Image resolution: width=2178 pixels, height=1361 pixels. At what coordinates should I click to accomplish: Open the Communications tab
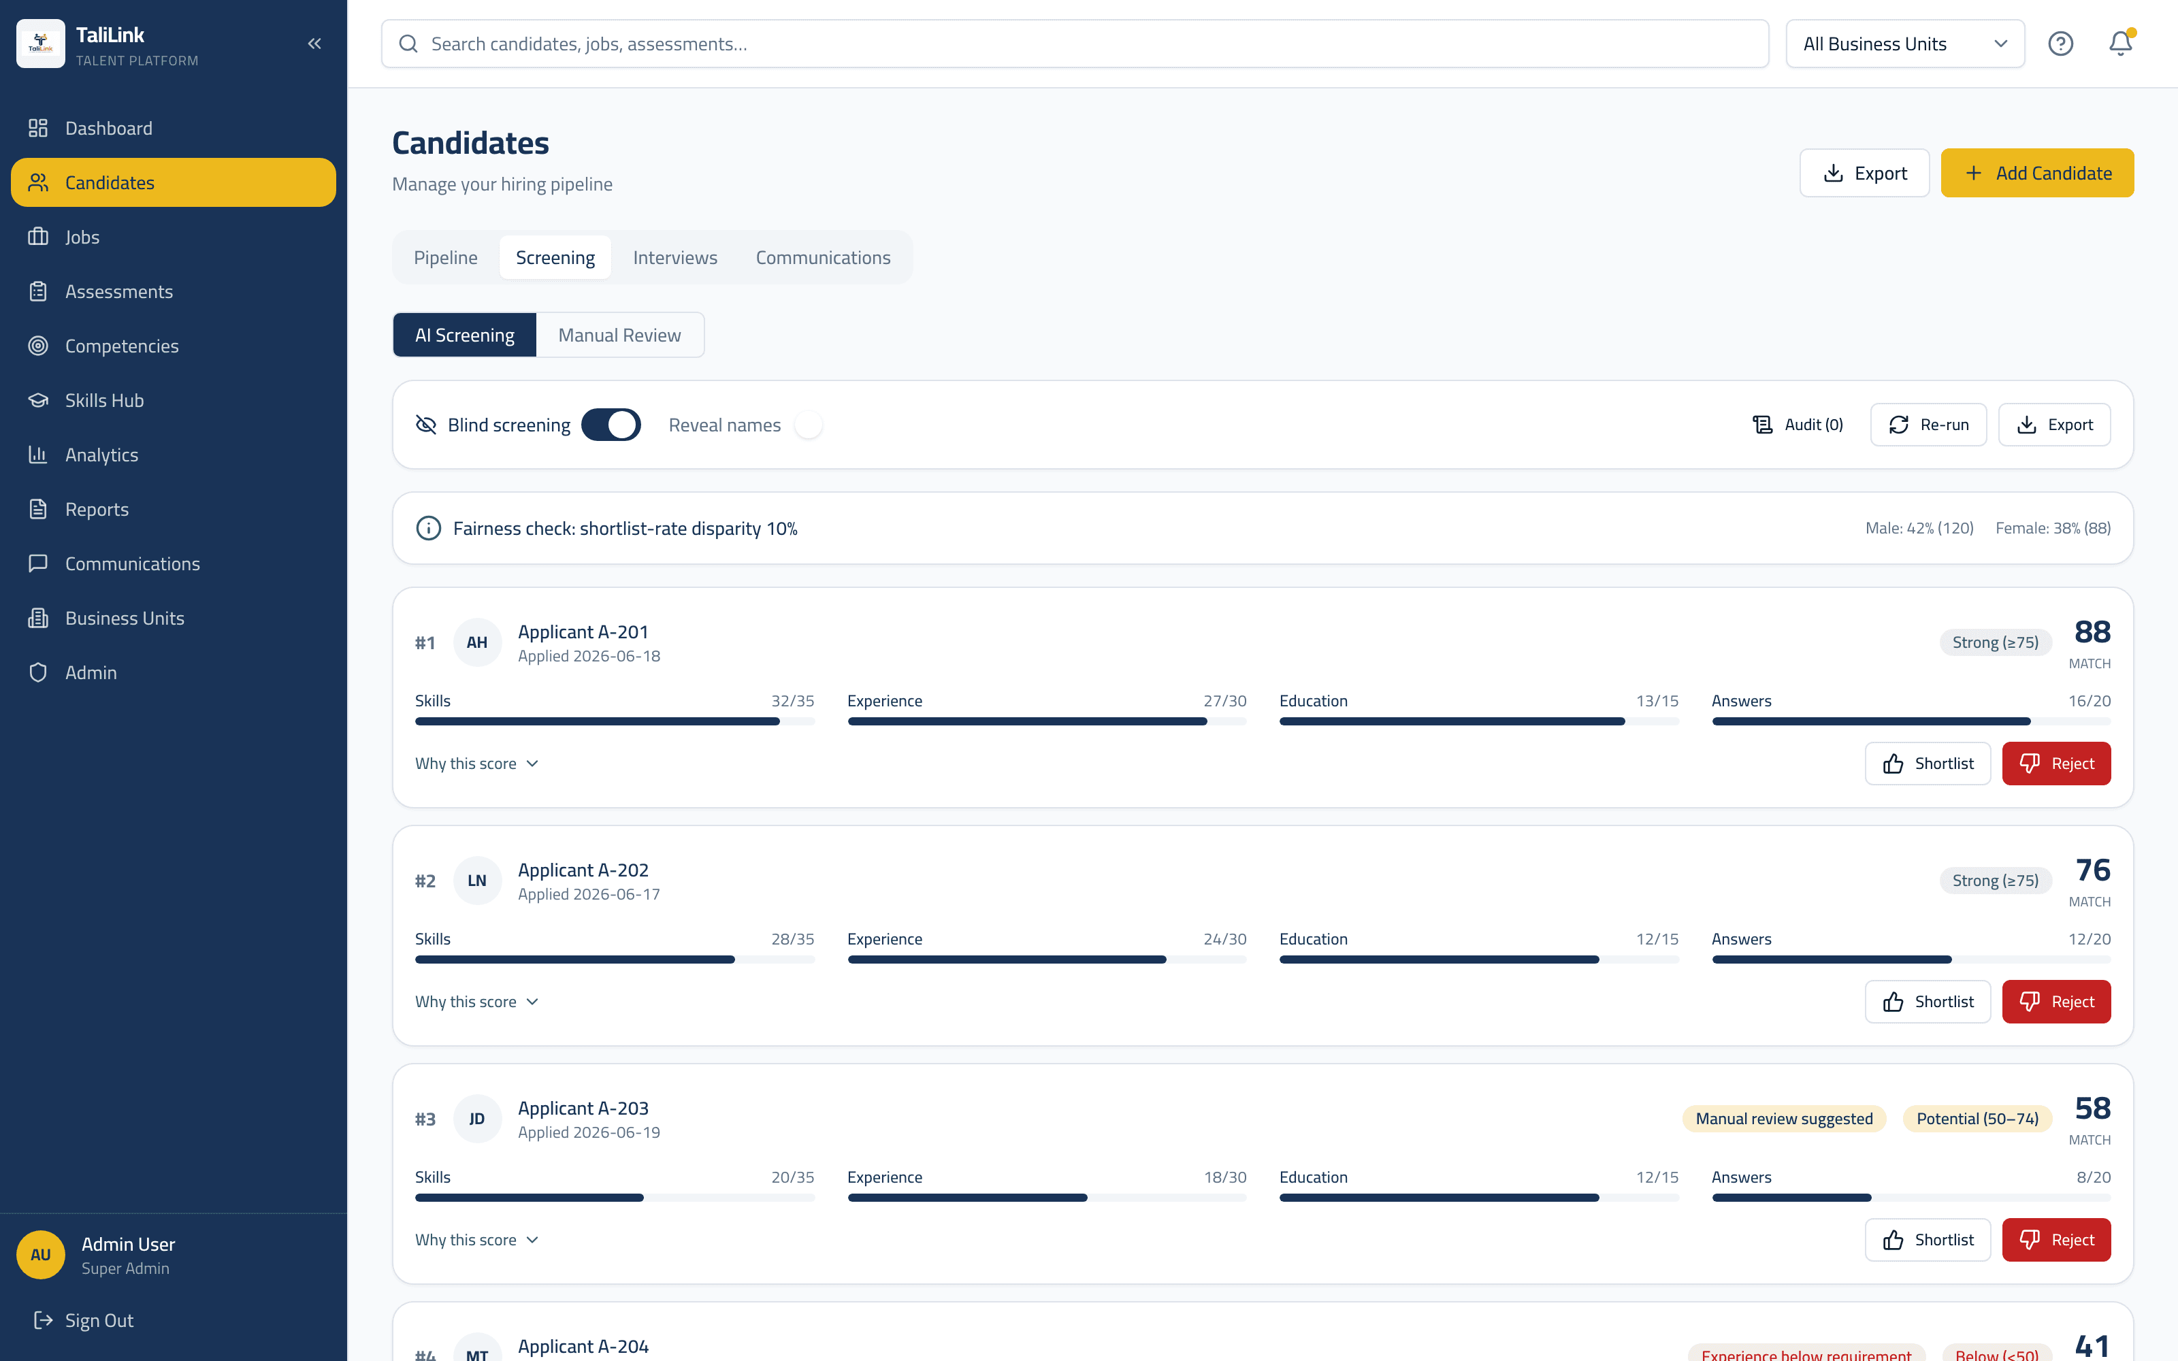pos(823,257)
